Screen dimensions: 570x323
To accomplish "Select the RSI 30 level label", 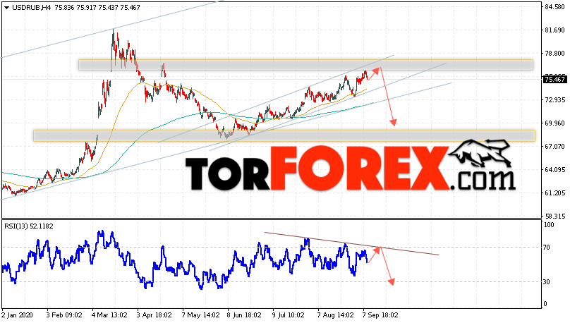I will (547, 282).
